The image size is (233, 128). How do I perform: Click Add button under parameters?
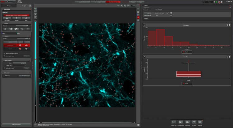coord(146,19)
